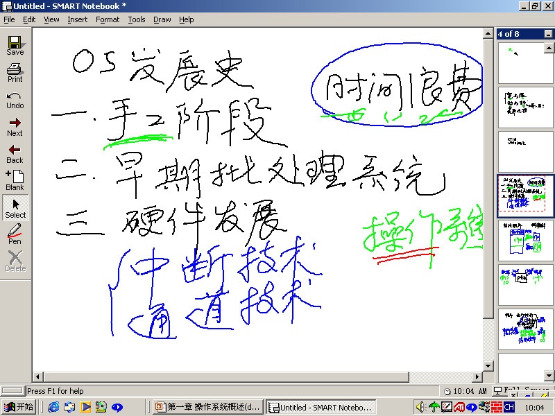This screenshot has height=416, width=555.
Task: Select the second page thumbnail
Action: coord(526,107)
